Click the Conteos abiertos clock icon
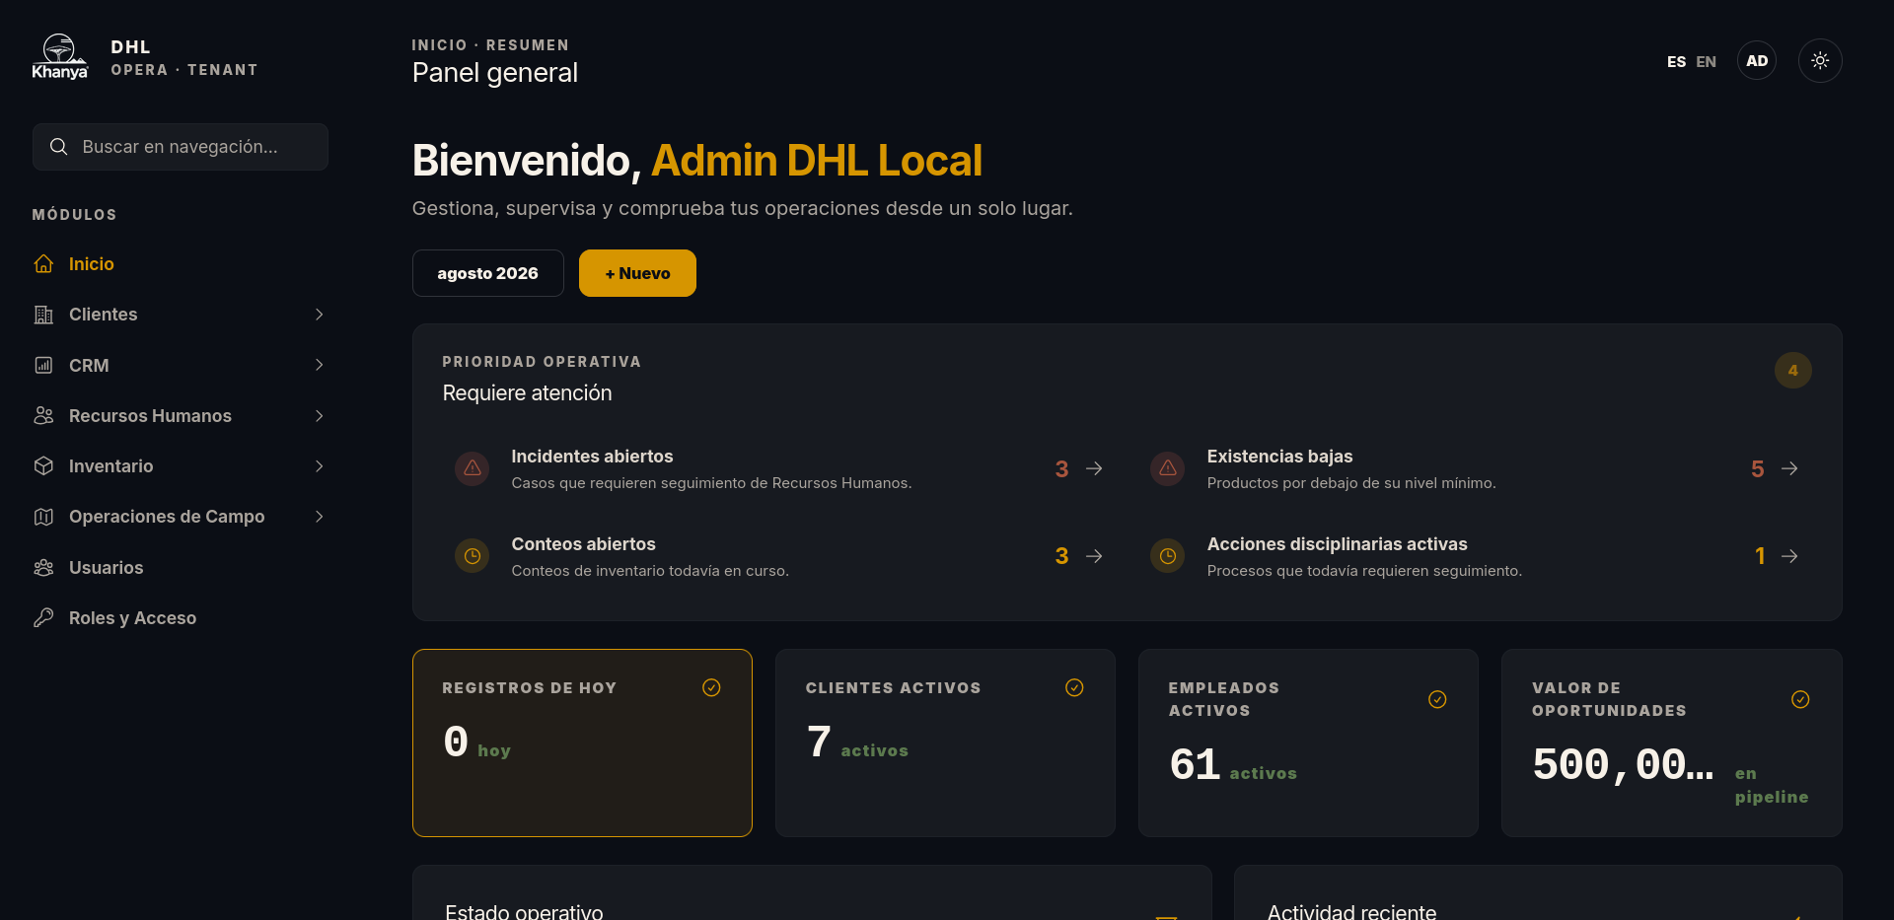 pyautogui.click(x=473, y=556)
